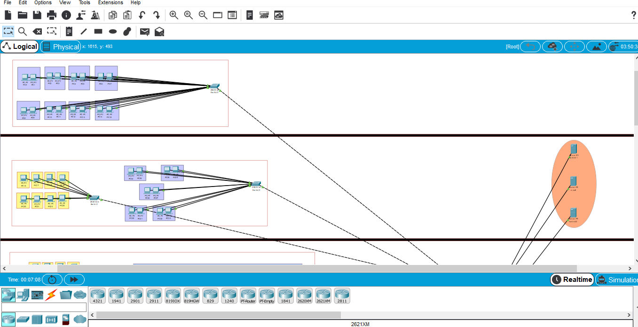Screen dimensions: 638x327
Task: Open the Tools menu
Action: tap(84, 3)
